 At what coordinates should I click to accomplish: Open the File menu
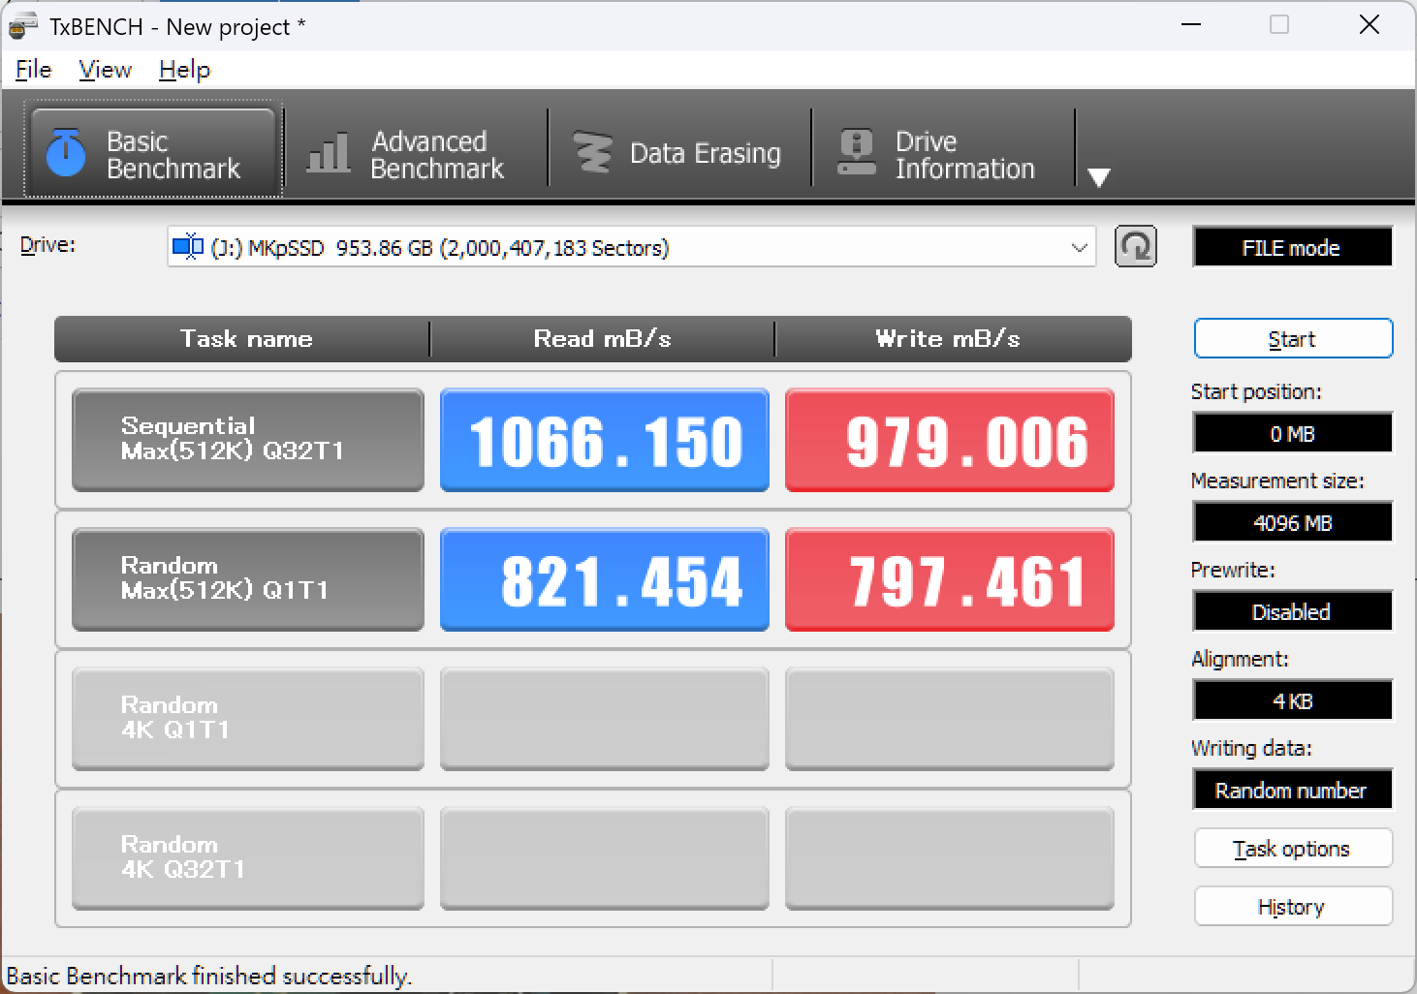pyautogui.click(x=33, y=70)
